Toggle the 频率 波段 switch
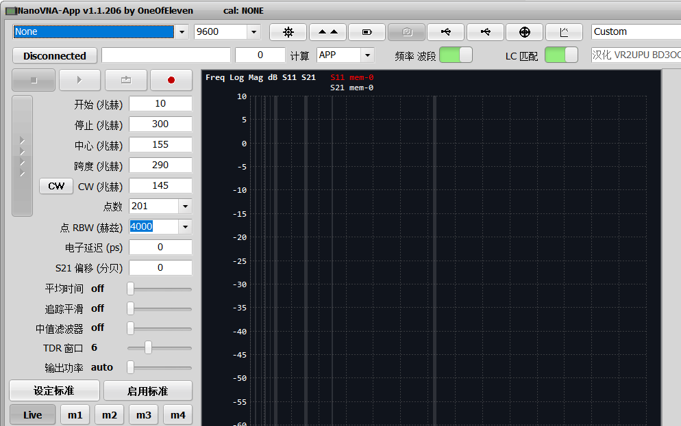Viewport: 681px width, 426px height. click(456, 55)
